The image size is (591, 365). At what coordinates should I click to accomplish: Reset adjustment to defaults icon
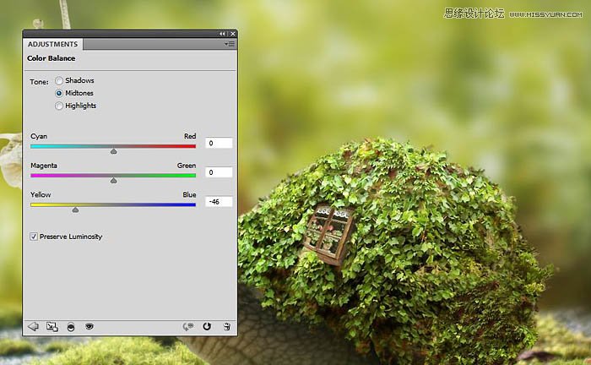[207, 326]
